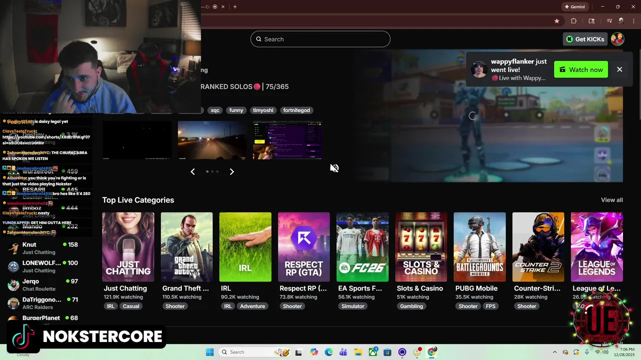The image size is (641, 360).
Task: Click the Chrome tab search icon
Action: tap(591, 21)
